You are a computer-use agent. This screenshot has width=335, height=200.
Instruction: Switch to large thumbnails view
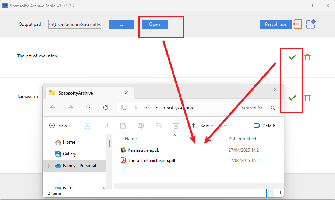click(278, 193)
